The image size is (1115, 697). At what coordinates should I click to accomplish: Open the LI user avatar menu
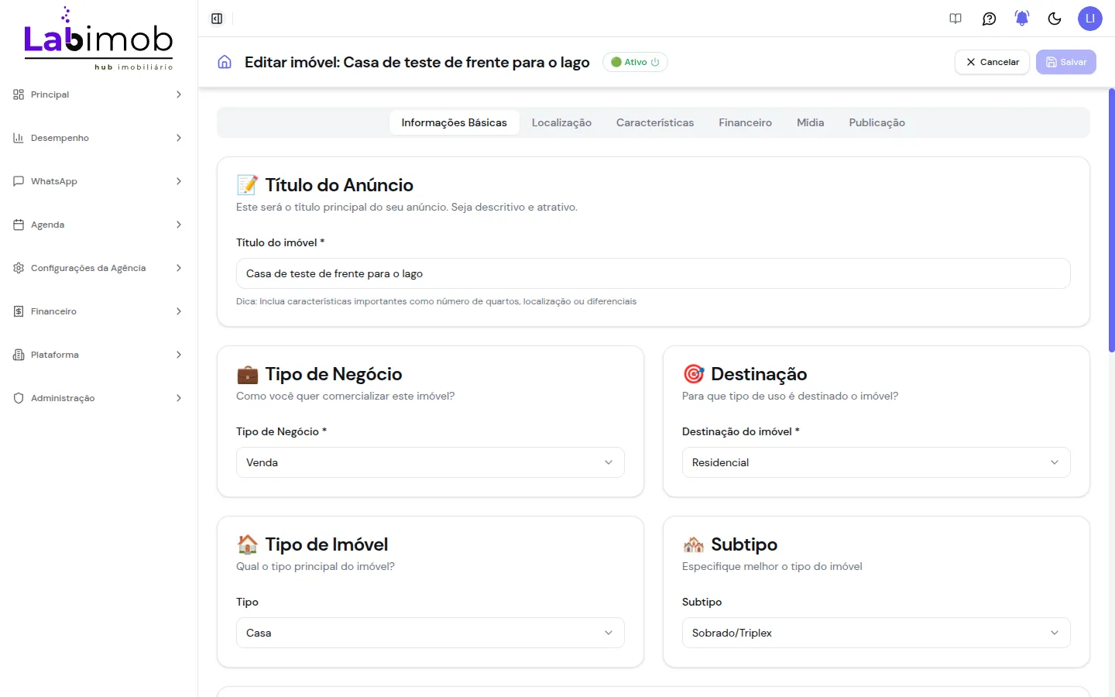point(1089,19)
